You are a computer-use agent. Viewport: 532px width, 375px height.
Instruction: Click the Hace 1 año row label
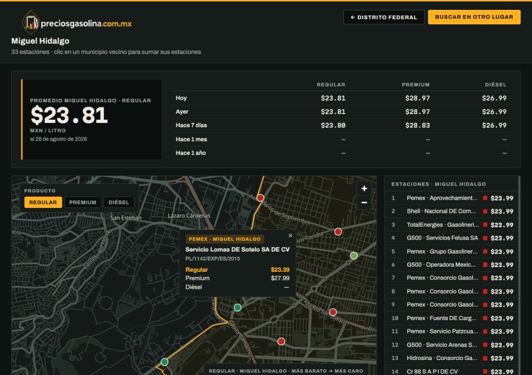191,153
